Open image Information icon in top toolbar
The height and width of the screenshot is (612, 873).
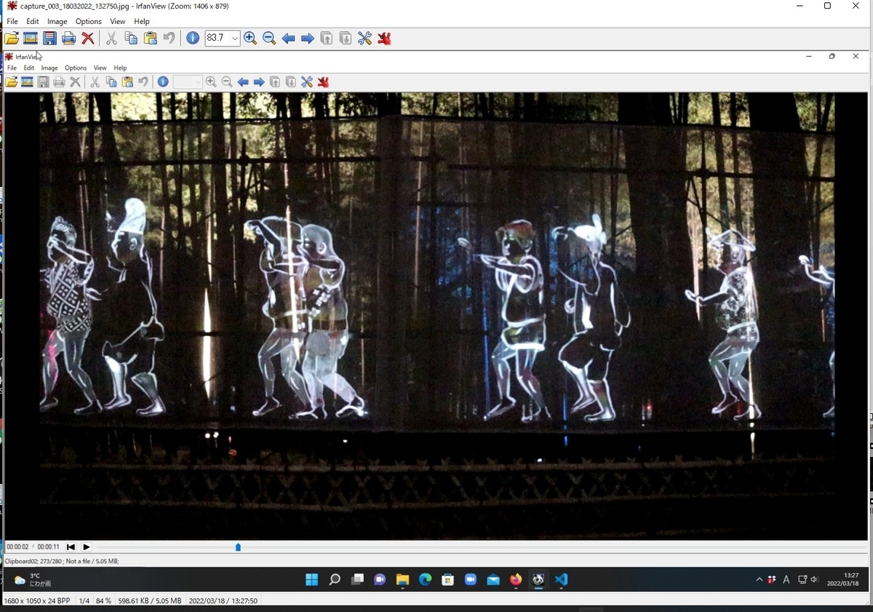click(x=193, y=39)
